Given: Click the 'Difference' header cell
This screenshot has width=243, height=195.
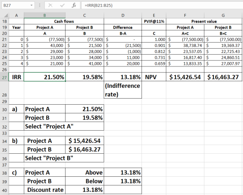Looking at the screenshot, I should [x=123, y=27].
